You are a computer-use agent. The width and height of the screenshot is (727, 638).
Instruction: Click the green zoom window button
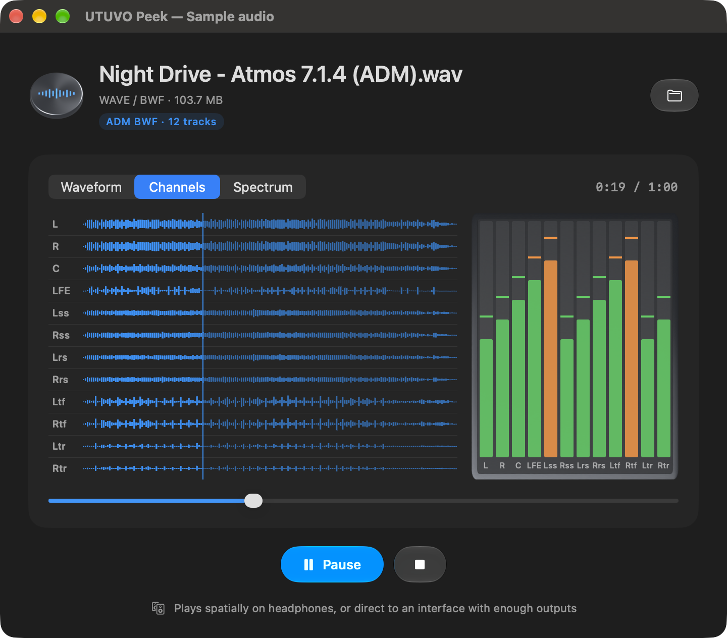(63, 17)
